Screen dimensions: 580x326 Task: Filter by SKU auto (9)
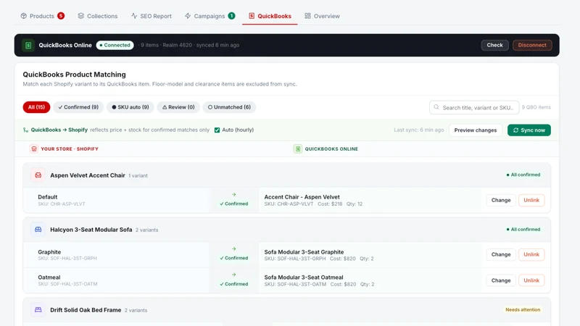tap(130, 107)
